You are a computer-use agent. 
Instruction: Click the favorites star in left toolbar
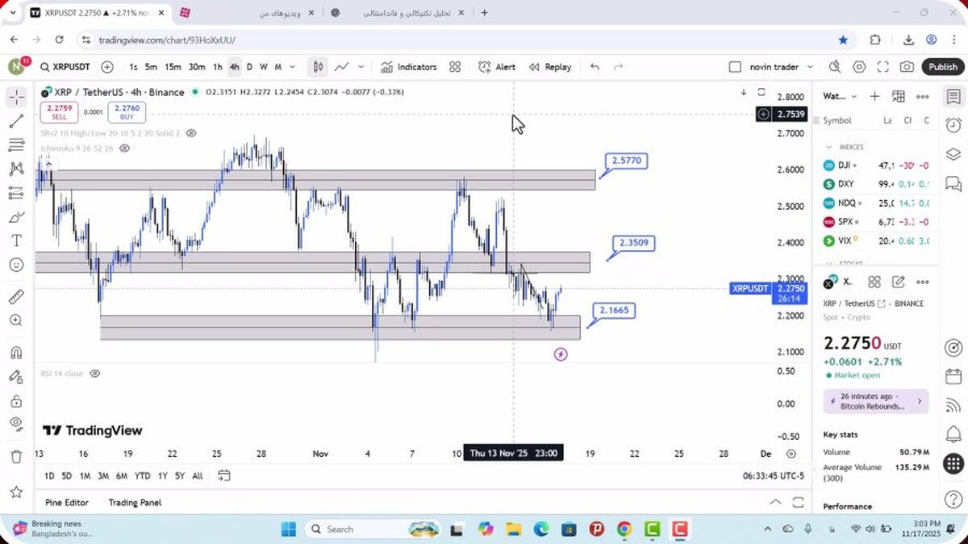point(16,492)
